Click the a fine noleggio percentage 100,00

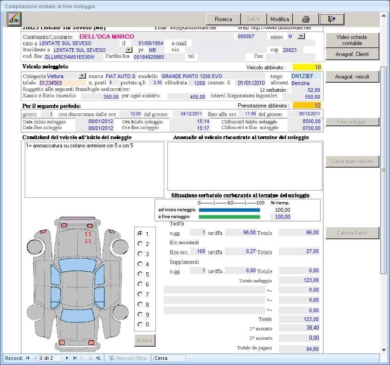(x=282, y=217)
